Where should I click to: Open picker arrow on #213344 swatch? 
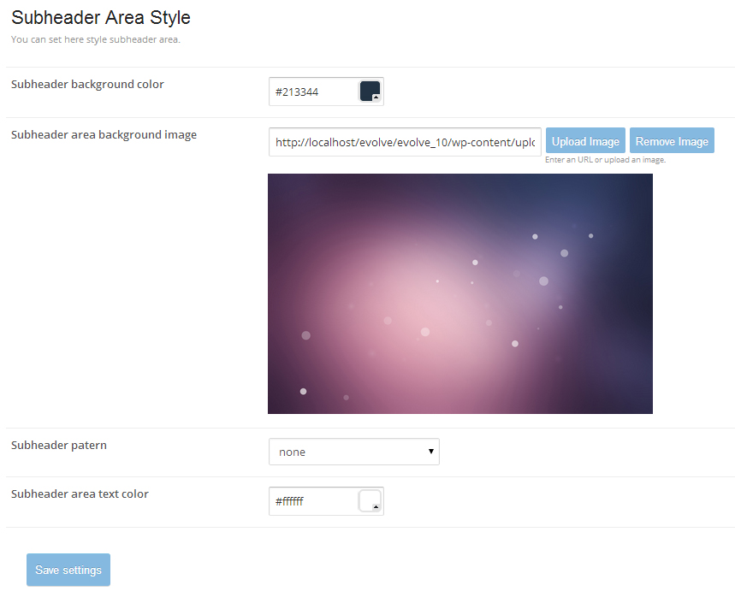(376, 98)
